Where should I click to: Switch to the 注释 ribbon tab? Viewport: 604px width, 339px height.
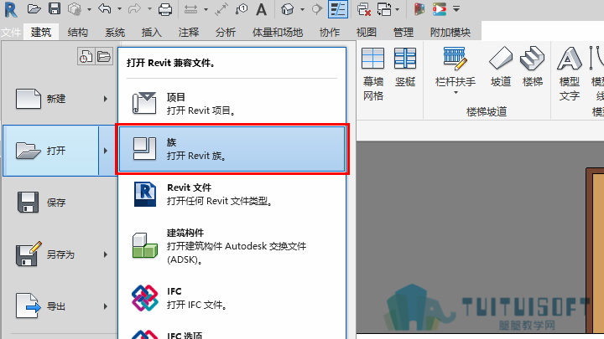click(x=189, y=33)
